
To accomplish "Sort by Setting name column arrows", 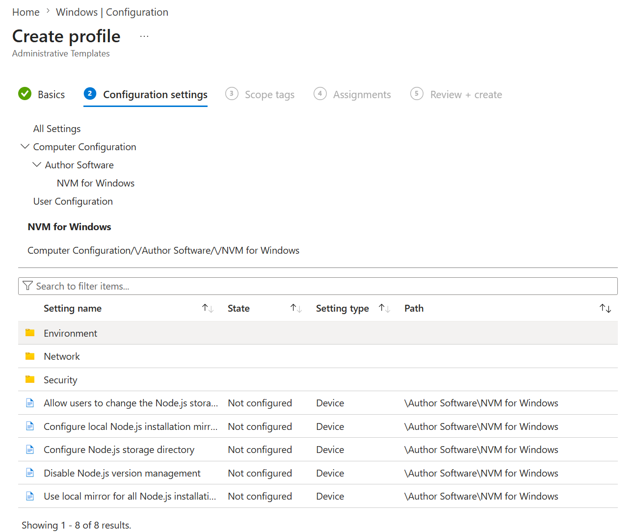I will tap(208, 308).
